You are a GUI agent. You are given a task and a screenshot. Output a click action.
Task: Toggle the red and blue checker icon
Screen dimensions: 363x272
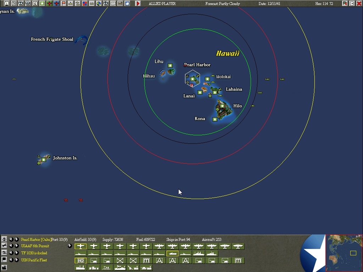pos(85,4)
